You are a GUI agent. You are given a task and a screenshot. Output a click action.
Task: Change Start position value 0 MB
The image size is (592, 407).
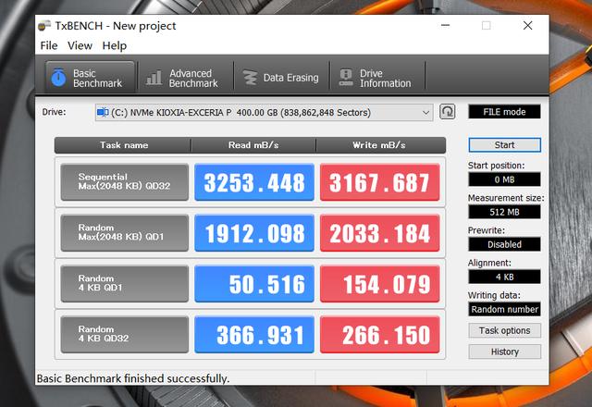504,179
